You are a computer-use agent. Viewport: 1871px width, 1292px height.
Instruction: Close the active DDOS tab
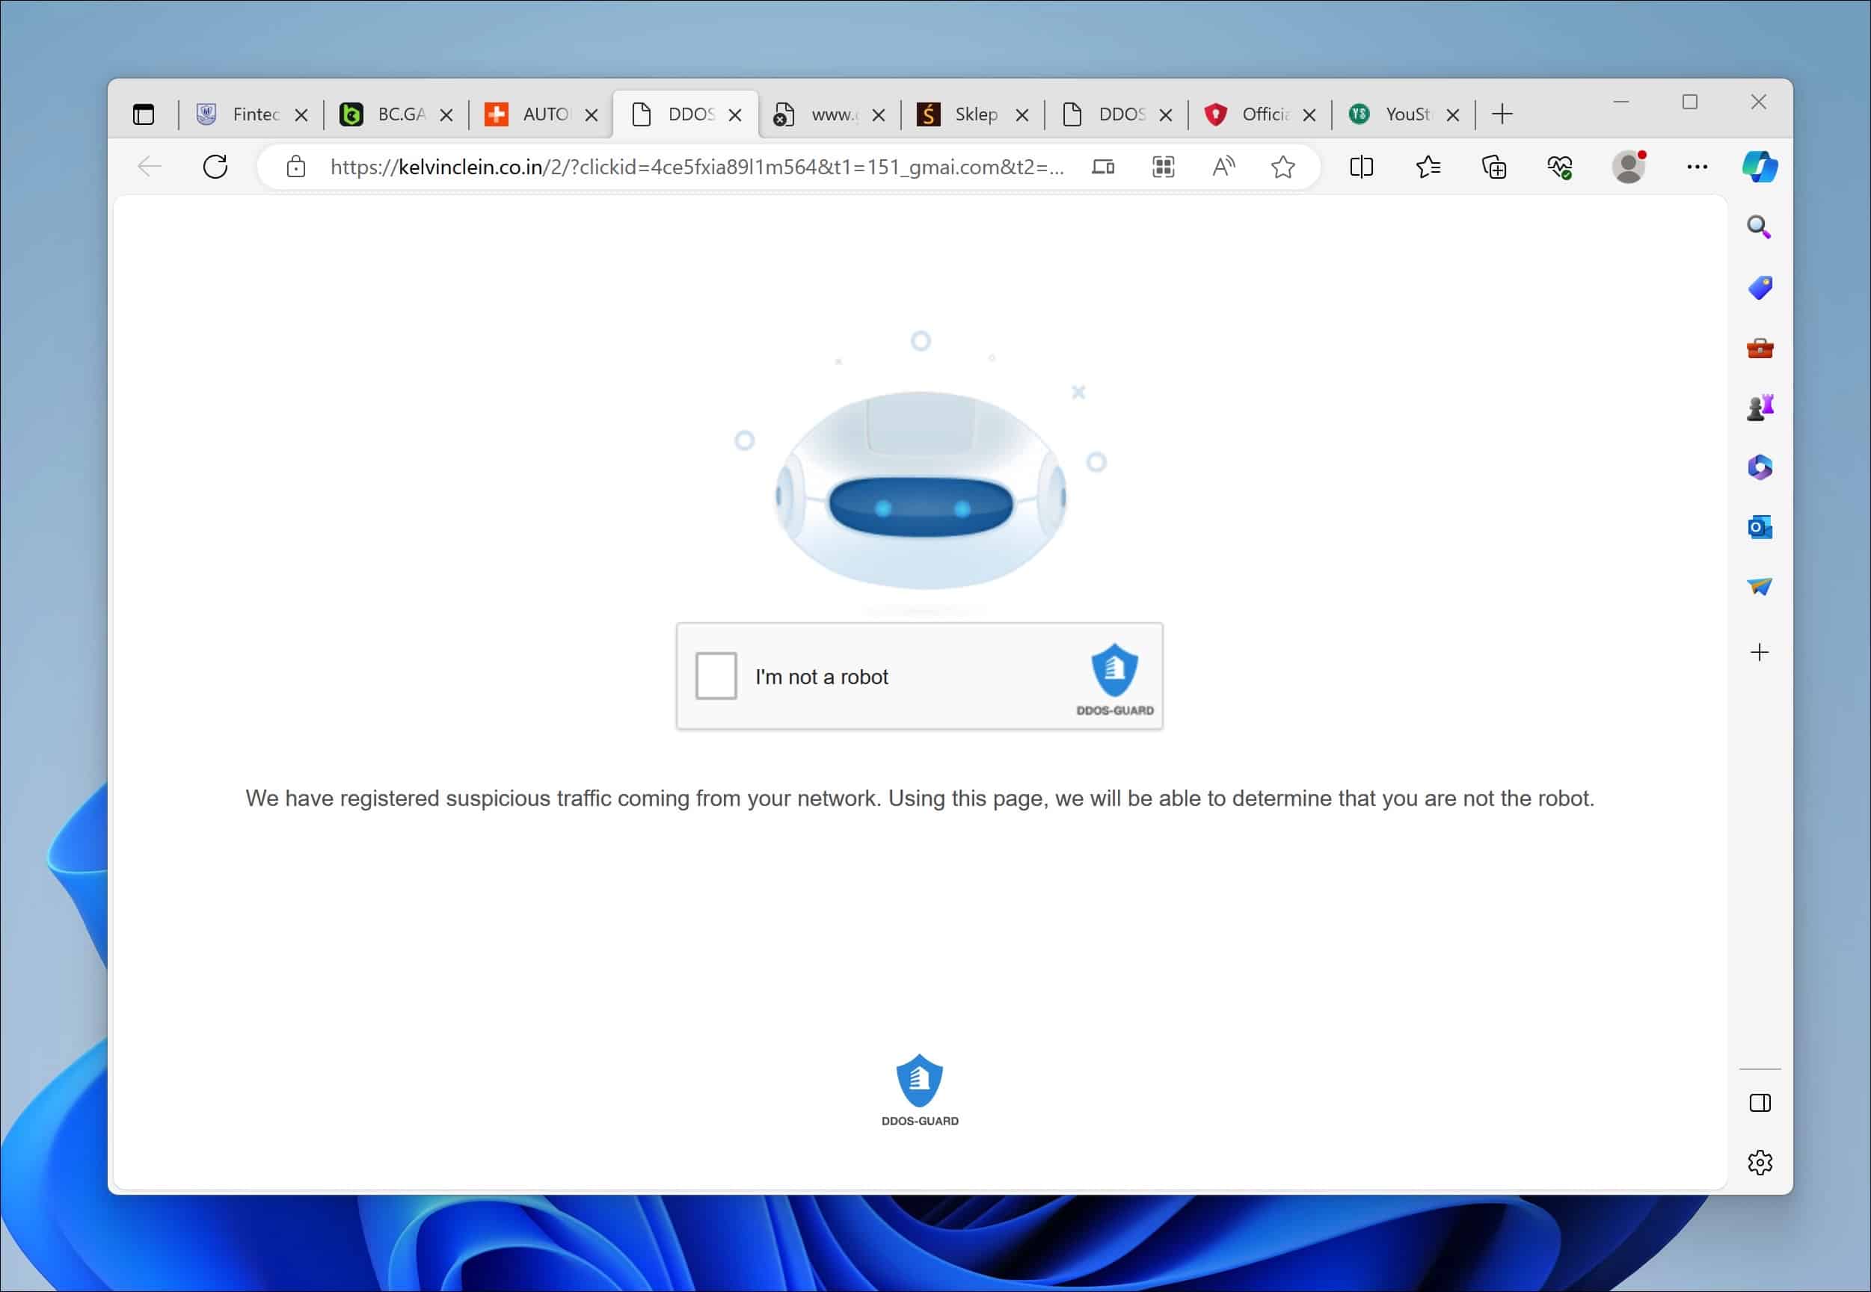(735, 116)
